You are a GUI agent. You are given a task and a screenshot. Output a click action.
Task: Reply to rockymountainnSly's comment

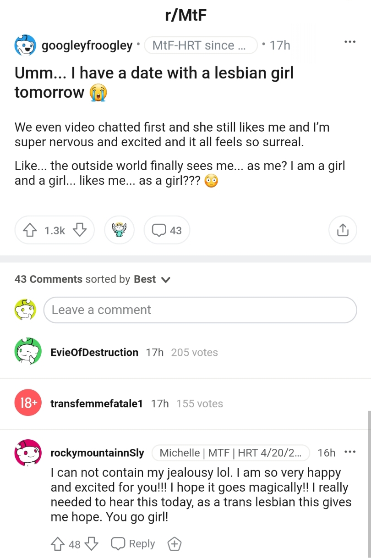pyautogui.click(x=133, y=544)
